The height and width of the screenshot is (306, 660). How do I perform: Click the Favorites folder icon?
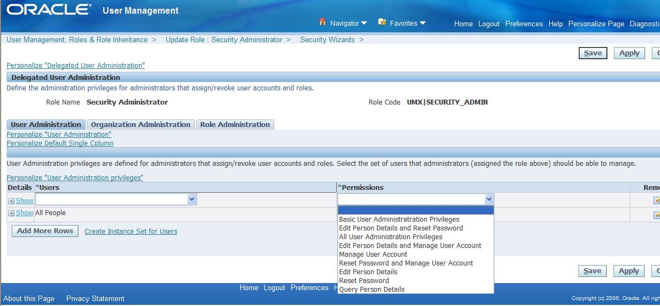click(x=382, y=22)
